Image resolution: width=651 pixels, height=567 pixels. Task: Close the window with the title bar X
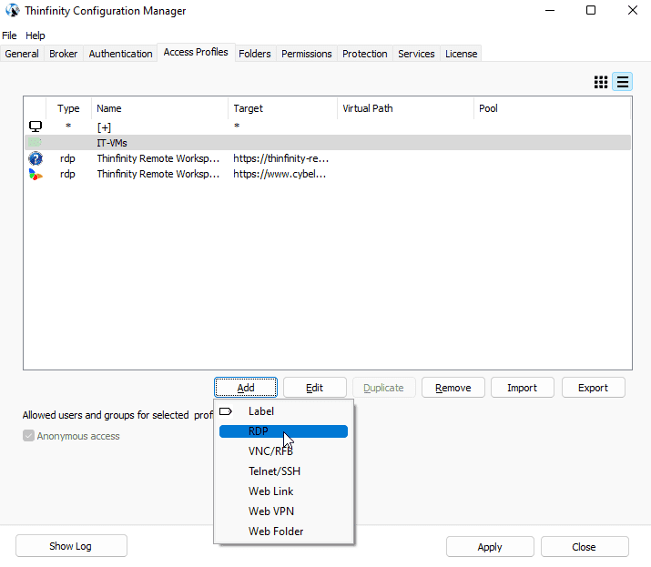(632, 10)
